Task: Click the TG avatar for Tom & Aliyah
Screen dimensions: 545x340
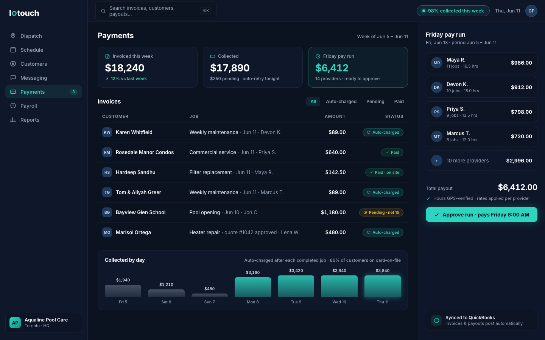Action: pyautogui.click(x=107, y=192)
